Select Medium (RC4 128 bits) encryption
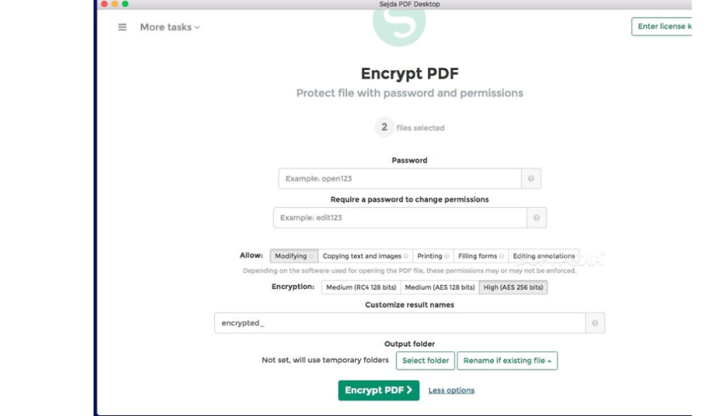This screenshot has width=717, height=416. [x=361, y=287]
